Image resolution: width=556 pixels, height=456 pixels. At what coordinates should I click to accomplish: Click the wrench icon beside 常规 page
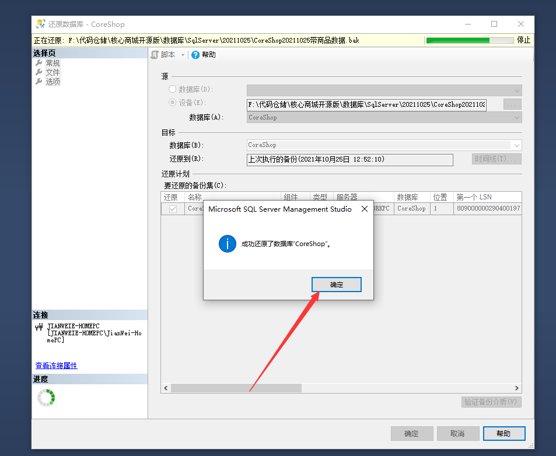tap(39, 63)
